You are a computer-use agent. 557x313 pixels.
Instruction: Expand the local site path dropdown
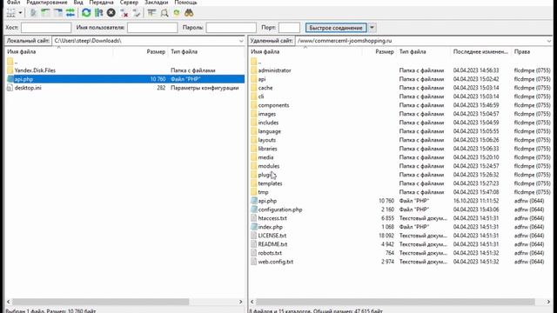tap(241, 41)
